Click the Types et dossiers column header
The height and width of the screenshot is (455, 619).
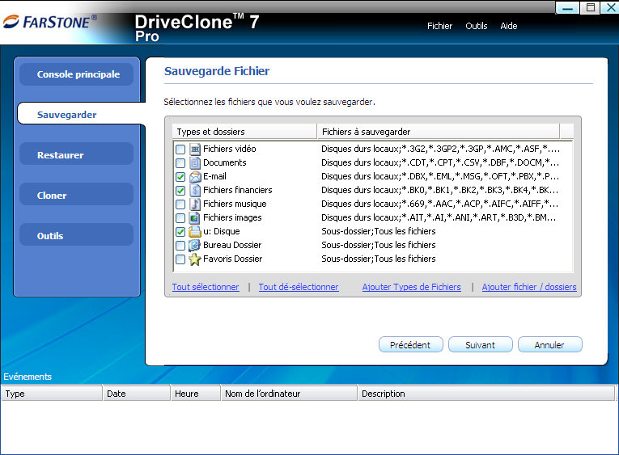(244, 132)
